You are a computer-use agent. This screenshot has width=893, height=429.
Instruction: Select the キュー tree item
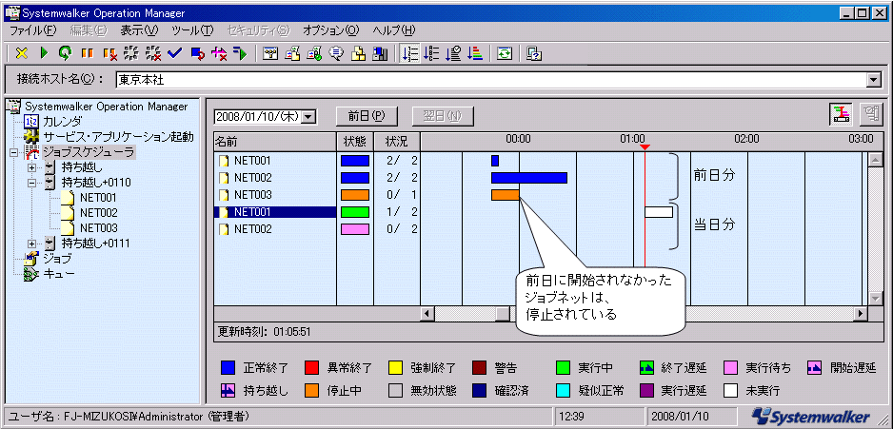(x=59, y=274)
